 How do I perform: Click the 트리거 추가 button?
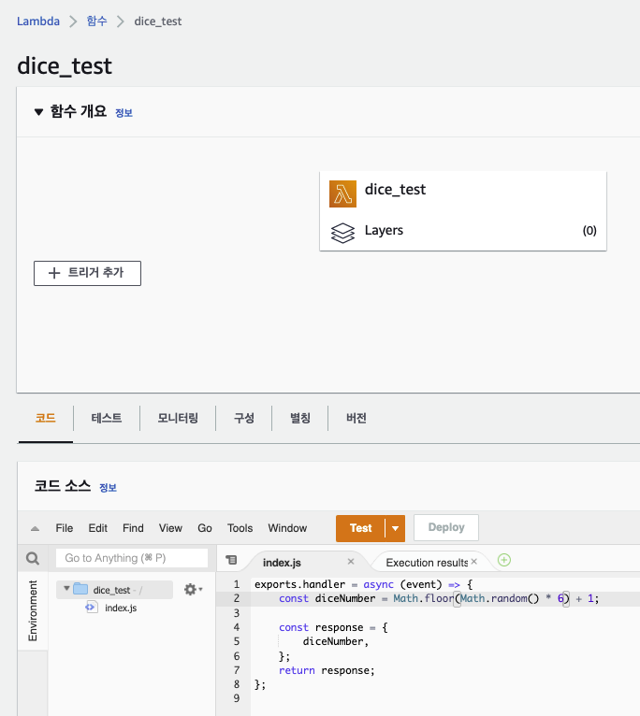87,273
